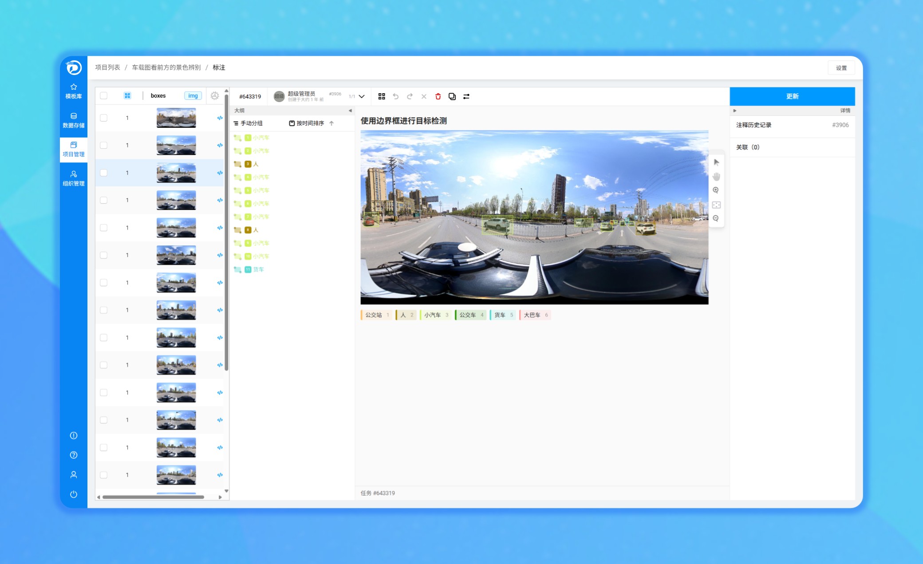Open the table settings gear icon
The width and height of the screenshot is (923, 564).
click(215, 96)
